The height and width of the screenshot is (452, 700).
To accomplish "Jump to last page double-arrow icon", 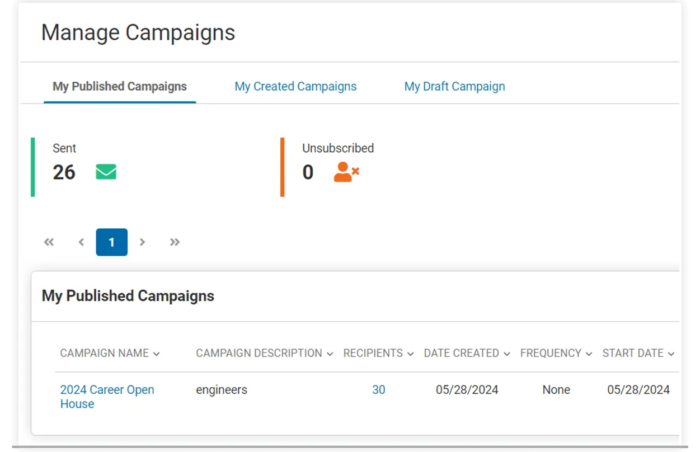I will [x=175, y=242].
